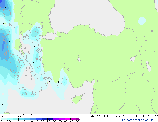Click the weatheronline.co.uk copyright link
The image size is (158, 122).
pyautogui.click(x=137, y=120)
